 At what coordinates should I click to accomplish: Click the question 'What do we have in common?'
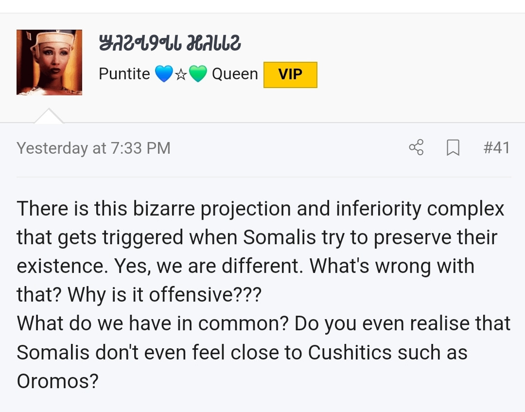[x=153, y=323]
